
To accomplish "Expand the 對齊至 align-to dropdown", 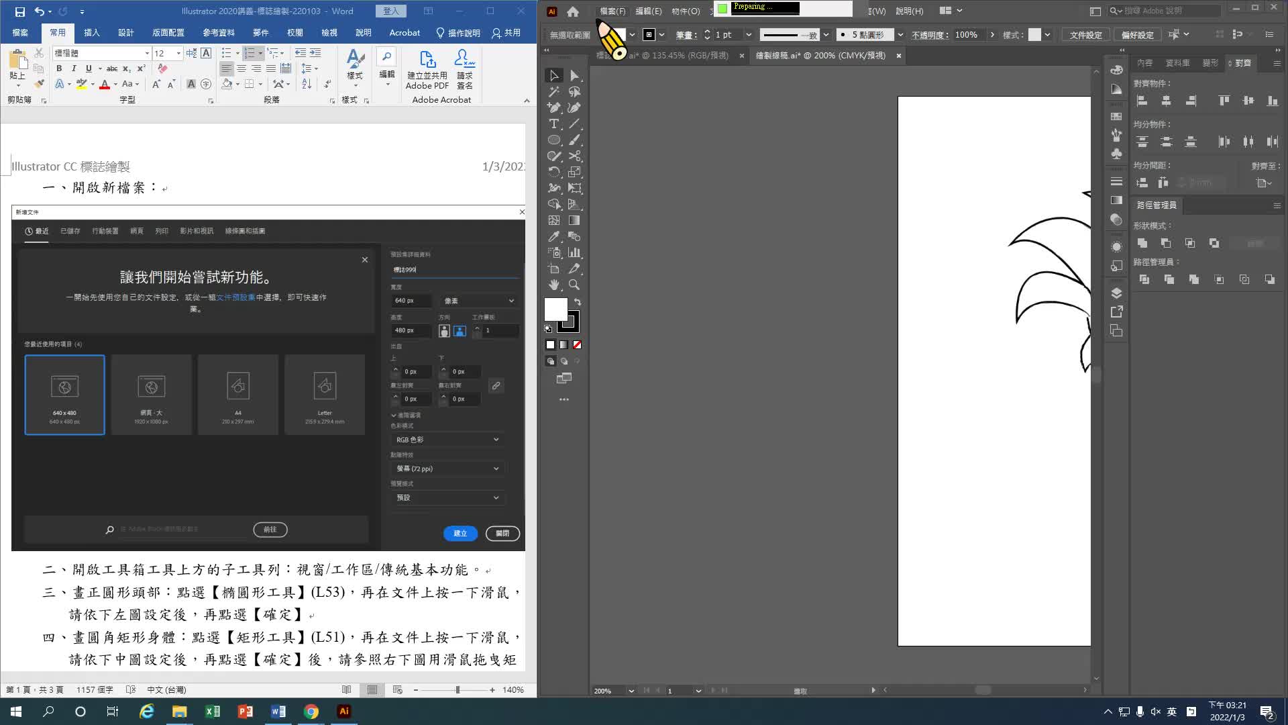I will click(1265, 183).
